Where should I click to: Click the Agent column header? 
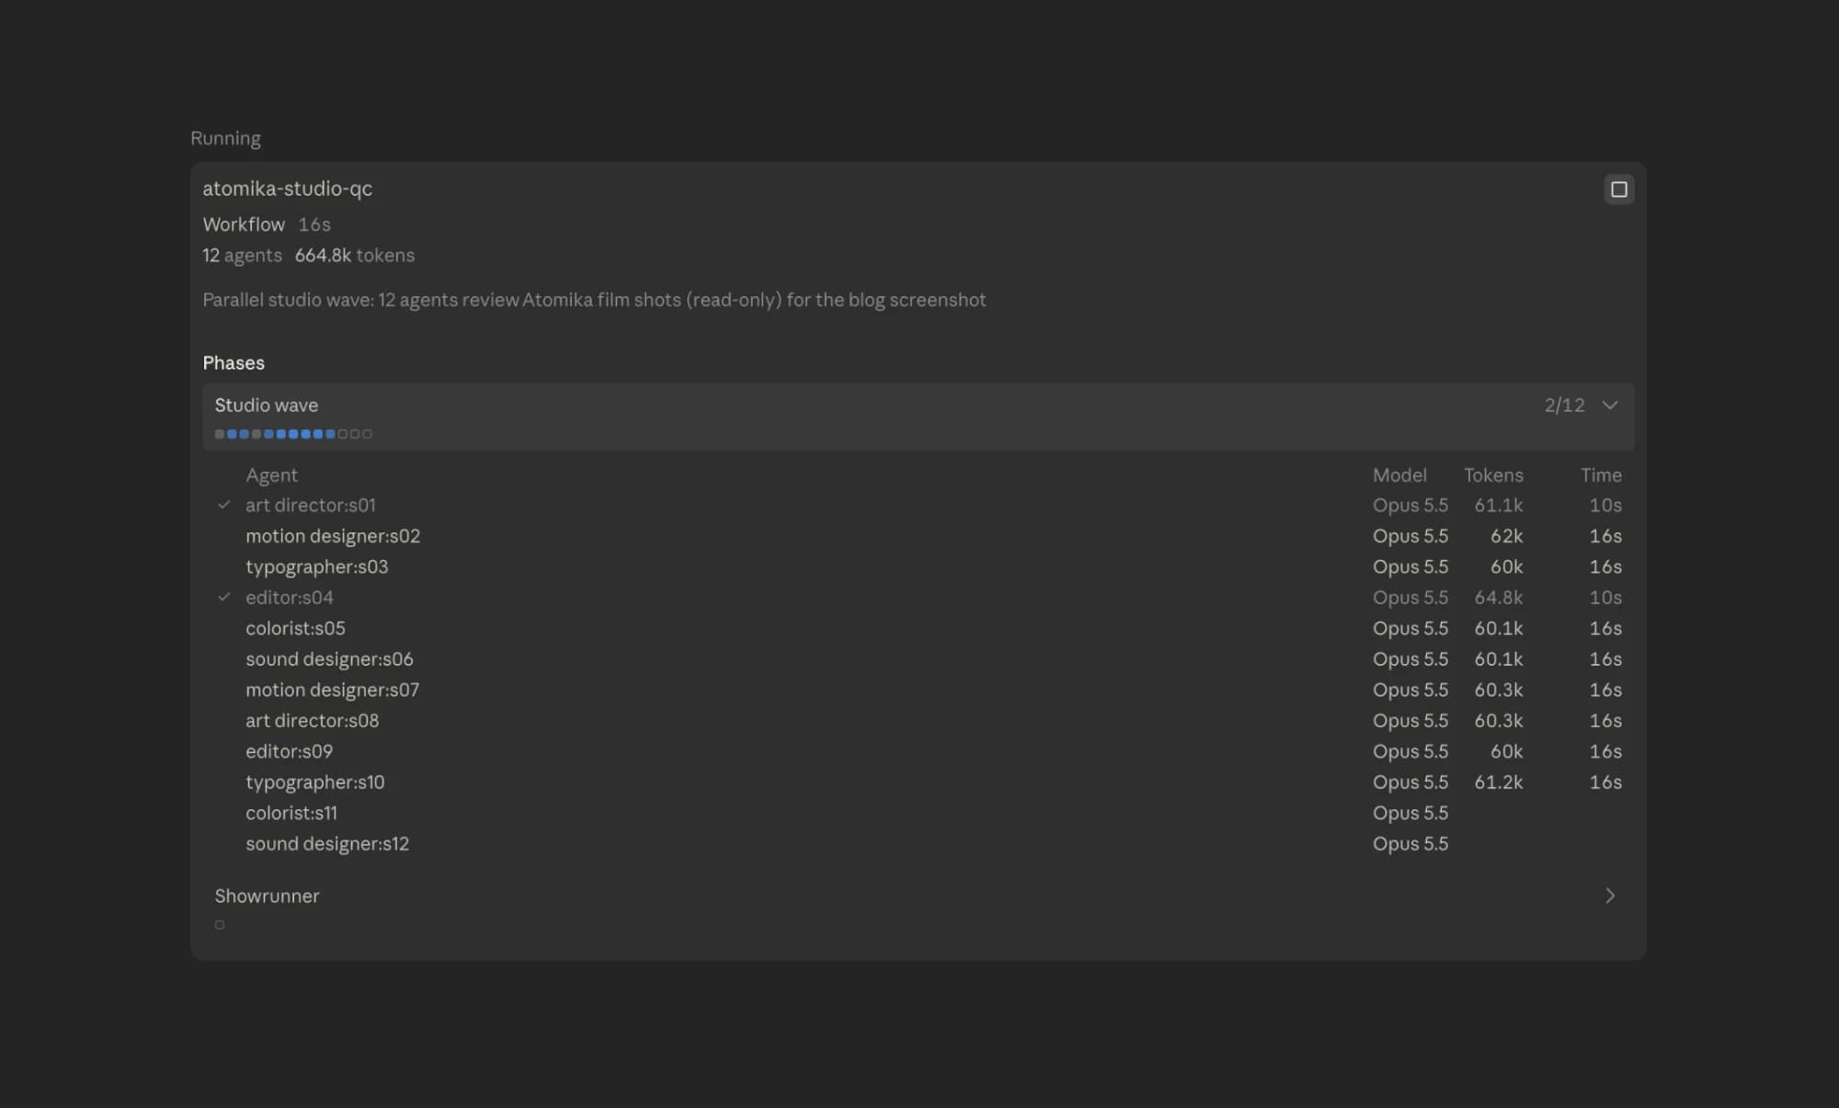[x=271, y=475]
